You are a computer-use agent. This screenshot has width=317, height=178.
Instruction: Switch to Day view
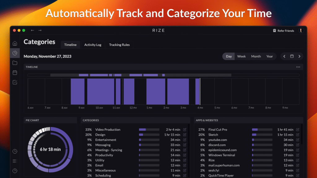(229, 56)
